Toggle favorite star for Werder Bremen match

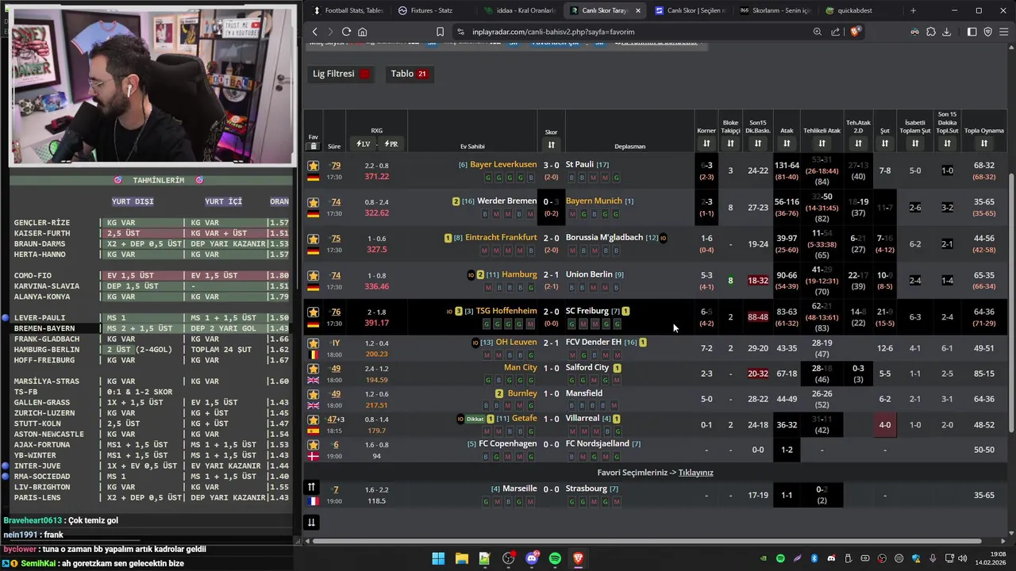(314, 202)
